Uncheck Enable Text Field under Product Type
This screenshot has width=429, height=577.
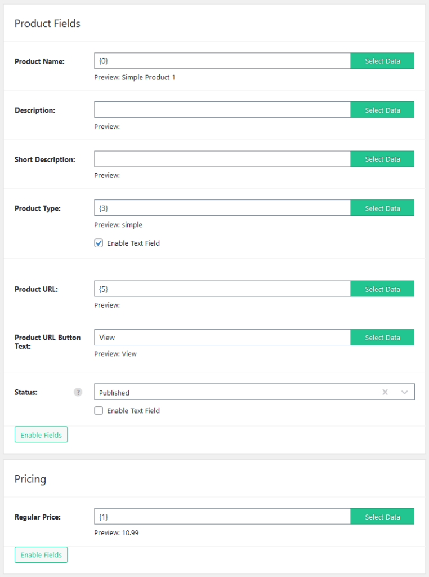tap(99, 243)
